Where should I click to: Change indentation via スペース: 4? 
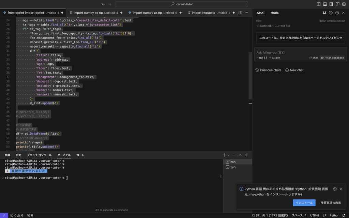[299, 215]
